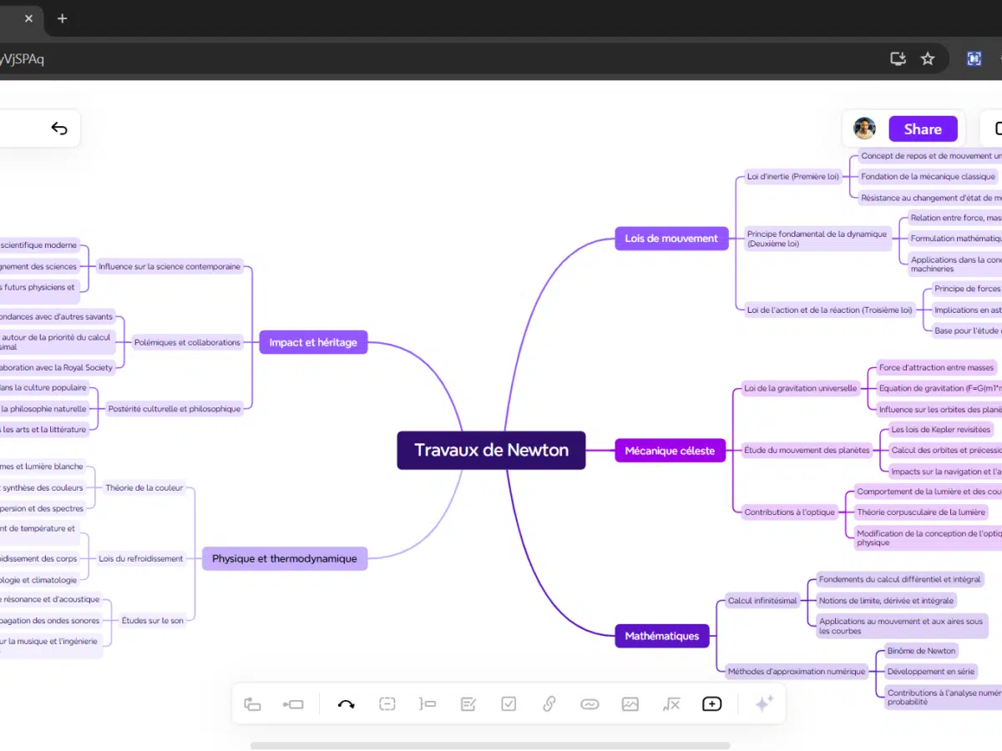Select the Impact et héritage branch
This screenshot has width=1002, height=751.
coord(313,342)
